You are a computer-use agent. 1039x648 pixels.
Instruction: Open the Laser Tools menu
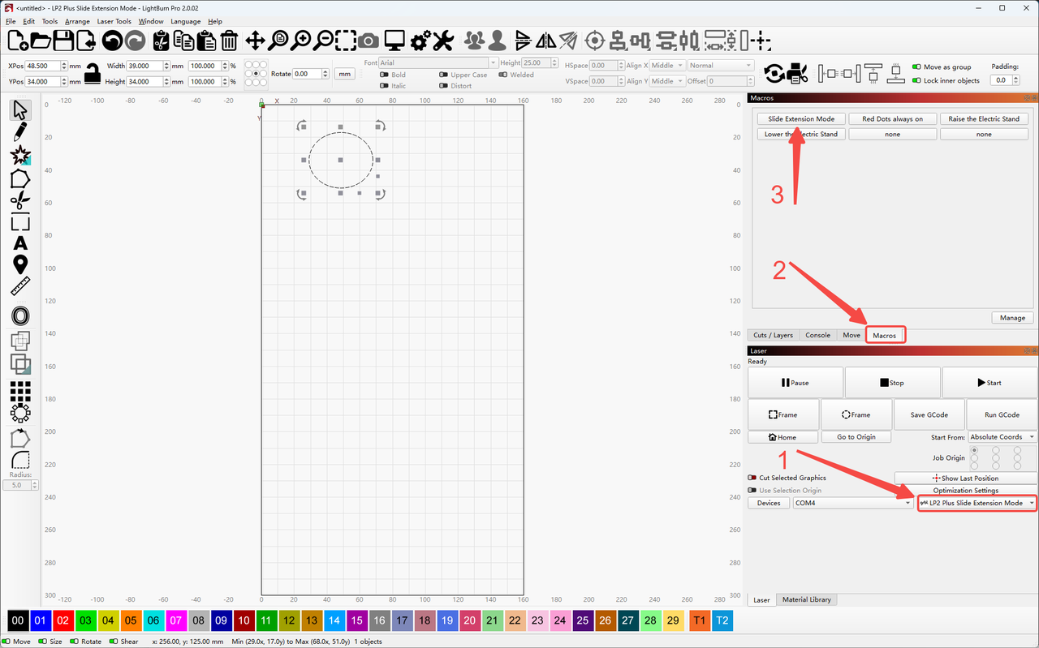tap(114, 21)
